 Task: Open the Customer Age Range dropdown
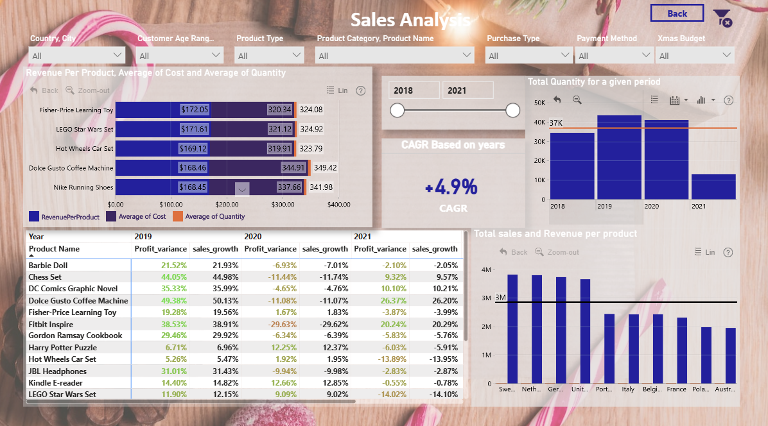point(180,56)
